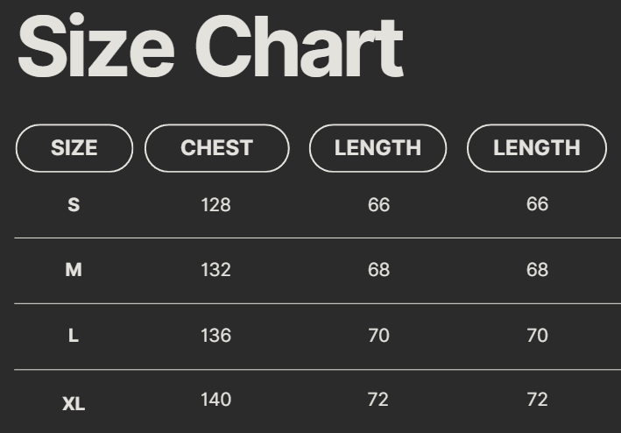Viewport: 621px width, 433px height.
Task: Select the XL size row label
Action: (x=74, y=404)
